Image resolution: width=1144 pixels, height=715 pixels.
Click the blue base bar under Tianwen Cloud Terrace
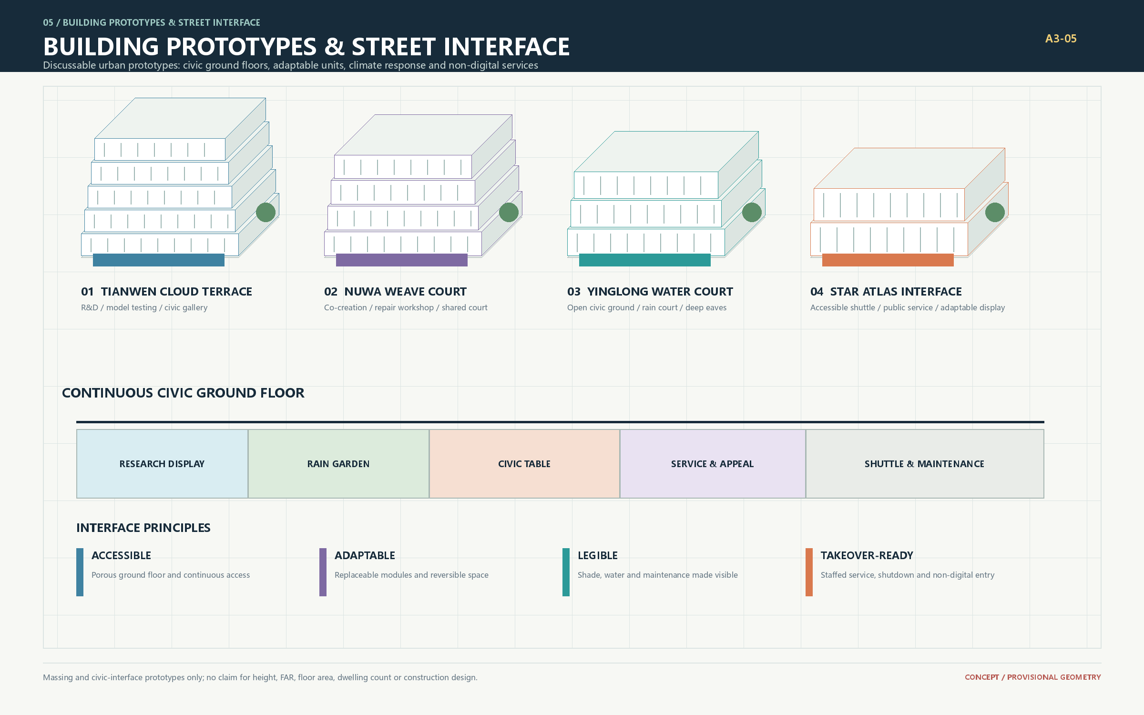(159, 260)
